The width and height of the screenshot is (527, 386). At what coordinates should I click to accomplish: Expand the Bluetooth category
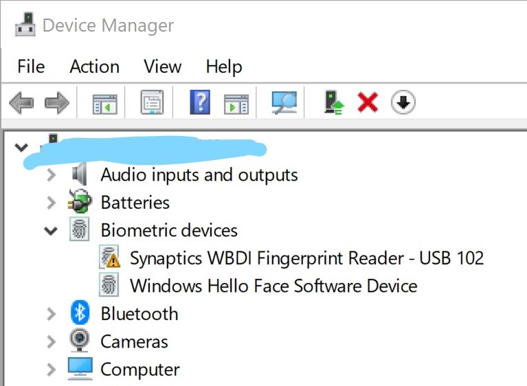(x=50, y=314)
